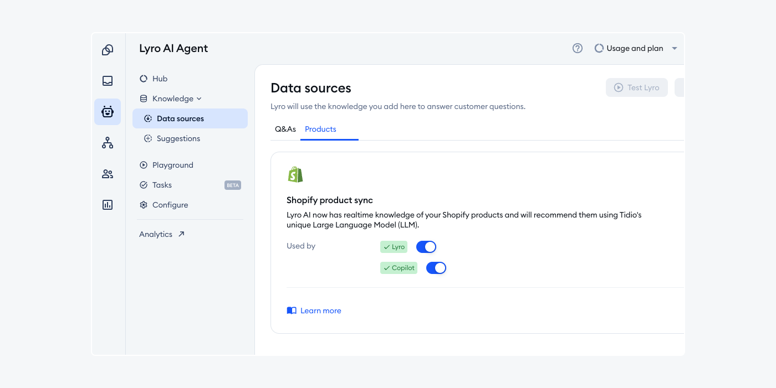Click the Playground play-circle icon
Screen dimensions: 776x388
tap(144, 165)
